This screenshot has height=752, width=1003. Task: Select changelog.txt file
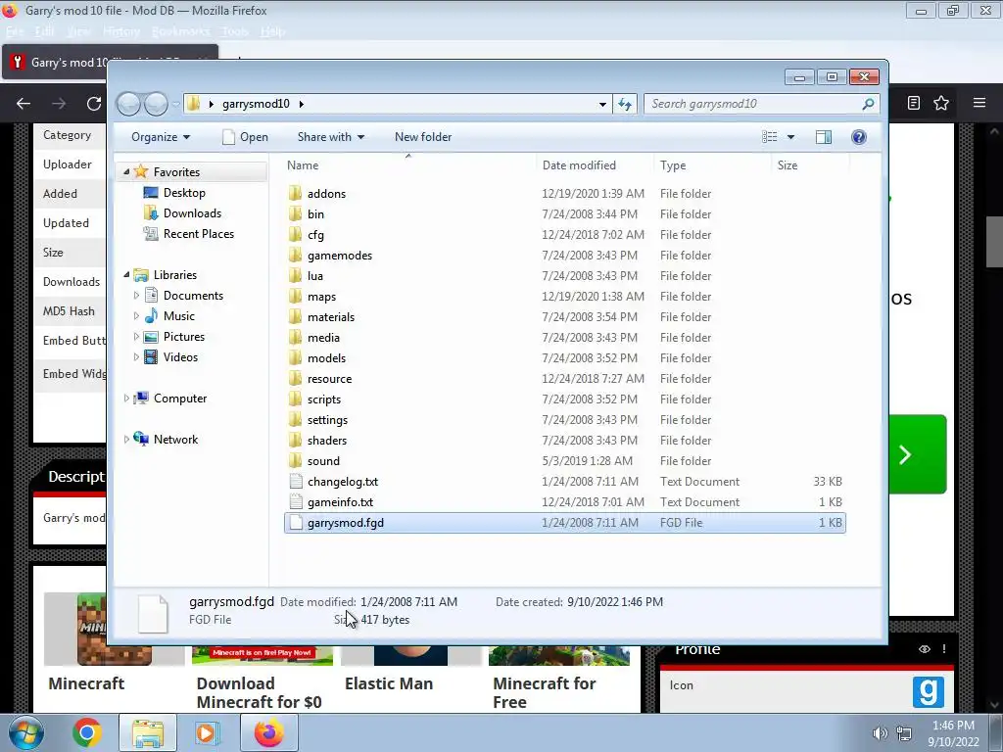tap(342, 482)
